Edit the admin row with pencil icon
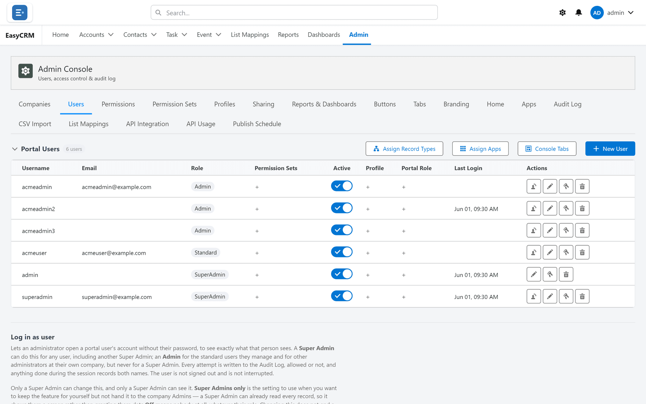646x404 pixels. point(534,275)
